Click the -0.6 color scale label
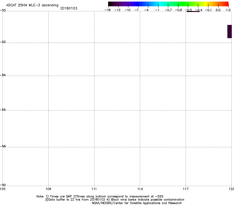The width and height of the screenshot is (234, 205). coord(178,10)
